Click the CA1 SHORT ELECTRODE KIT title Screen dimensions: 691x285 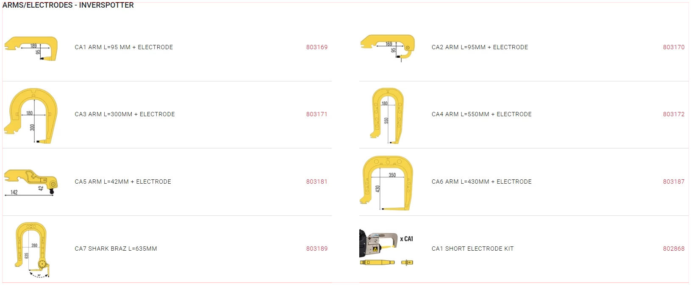click(472, 249)
